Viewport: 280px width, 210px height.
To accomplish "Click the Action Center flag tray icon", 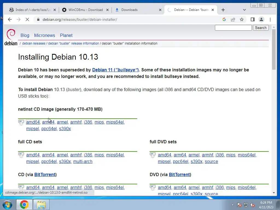I will [239, 205].
